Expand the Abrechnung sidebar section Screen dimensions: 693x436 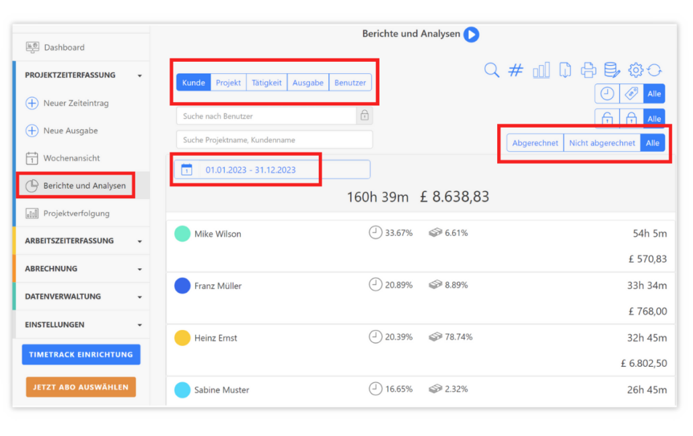click(81, 269)
